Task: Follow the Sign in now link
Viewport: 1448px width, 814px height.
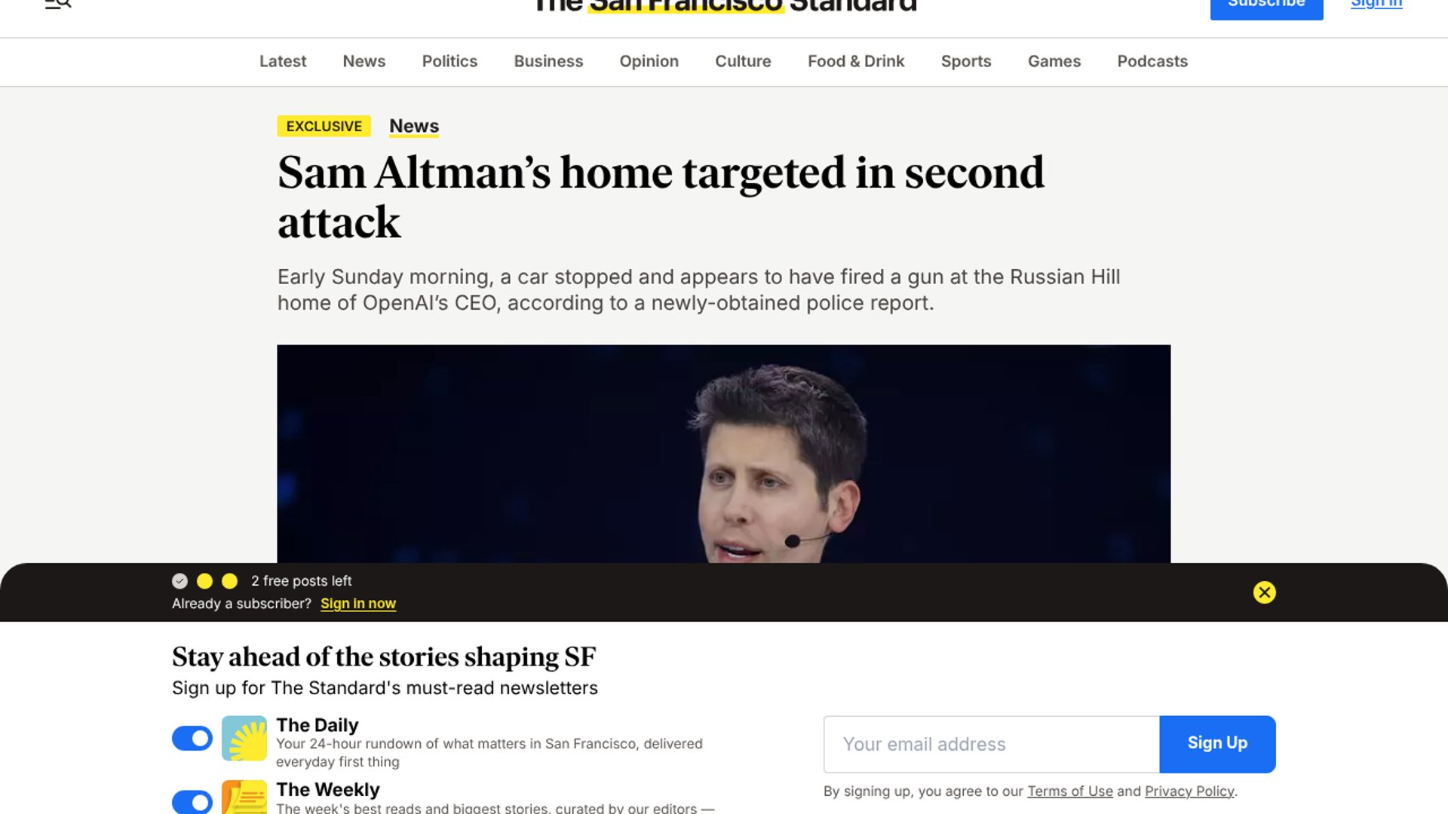Action: pos(358,604)
